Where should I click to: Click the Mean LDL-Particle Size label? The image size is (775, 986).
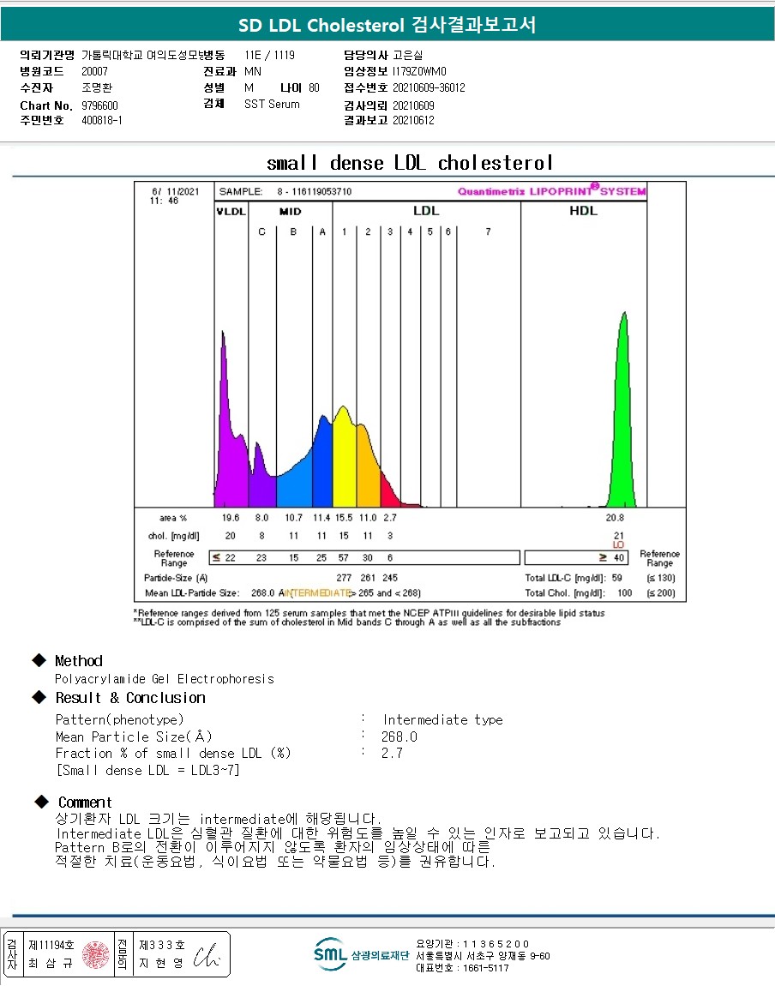point(192,592)
